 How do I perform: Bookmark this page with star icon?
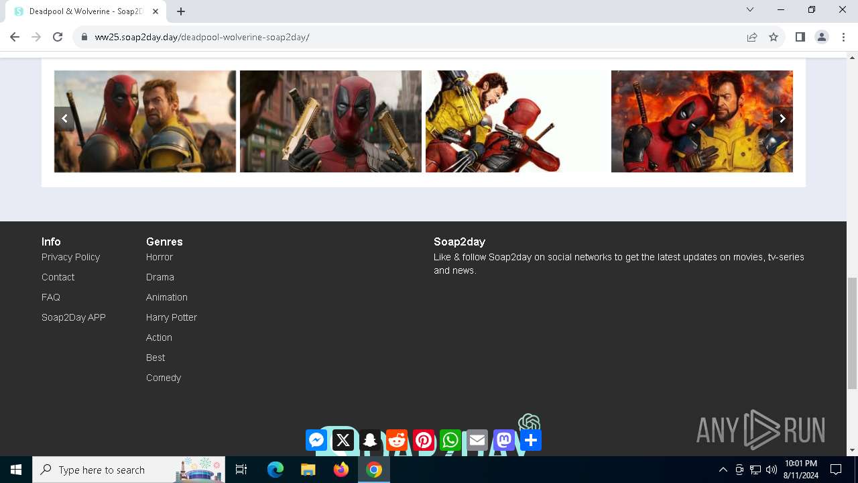point(774,37)
